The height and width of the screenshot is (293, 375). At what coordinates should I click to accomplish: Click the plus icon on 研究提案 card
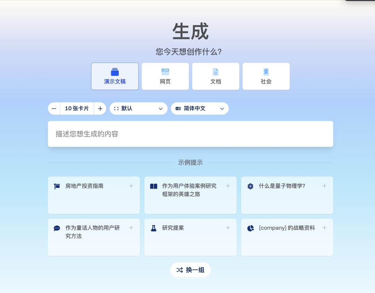[228, 228]
